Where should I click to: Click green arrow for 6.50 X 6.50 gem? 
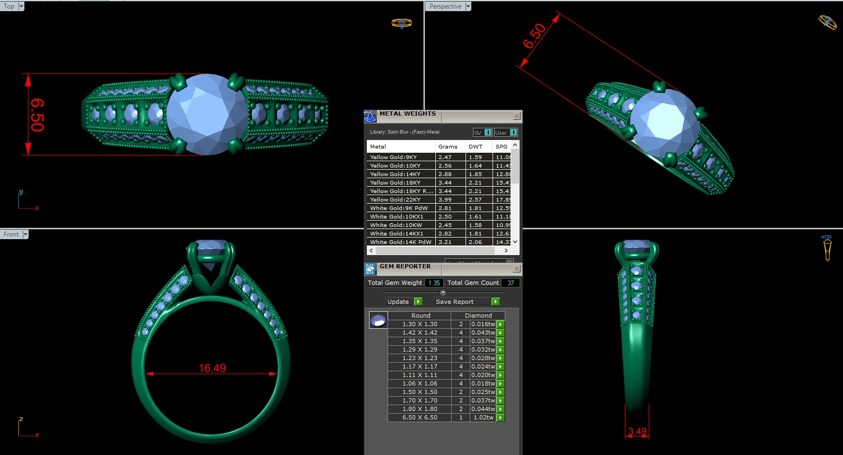click(500, 417)
